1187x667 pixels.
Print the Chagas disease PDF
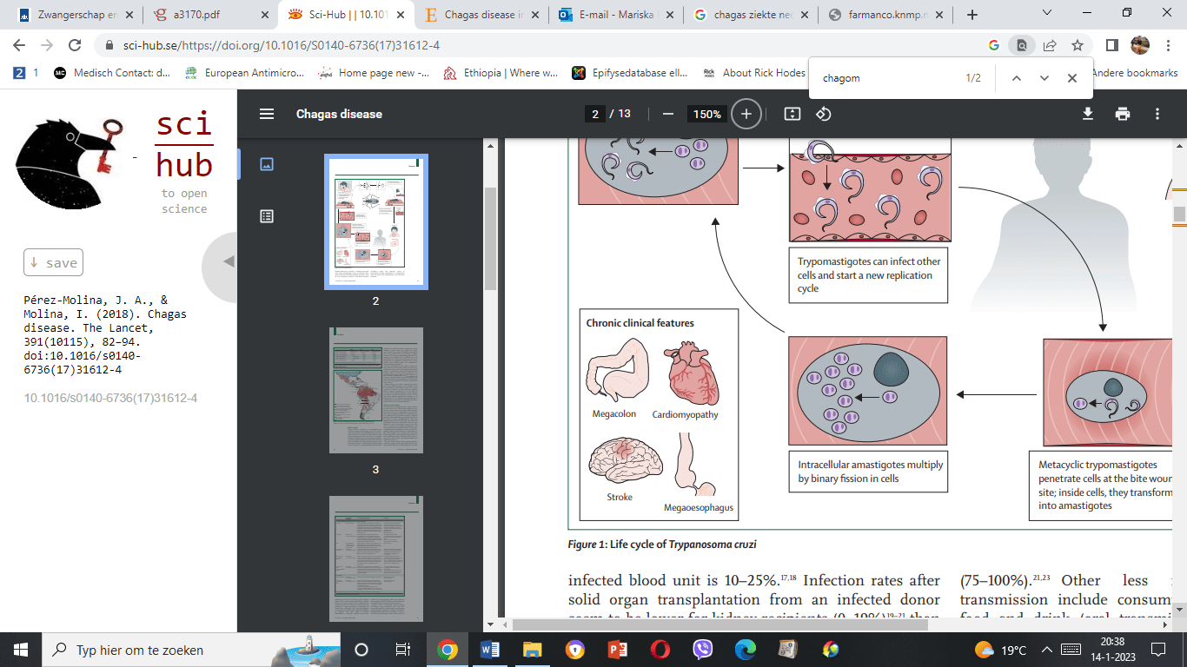click(x=1123, y=114)
